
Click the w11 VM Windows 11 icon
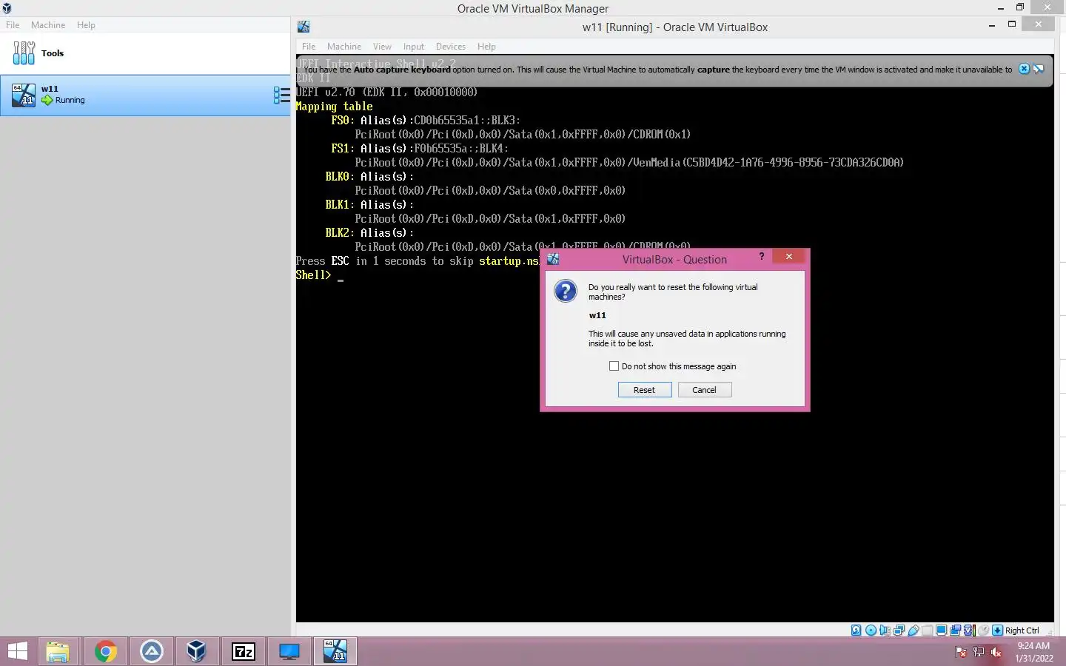tap(24, 95)
